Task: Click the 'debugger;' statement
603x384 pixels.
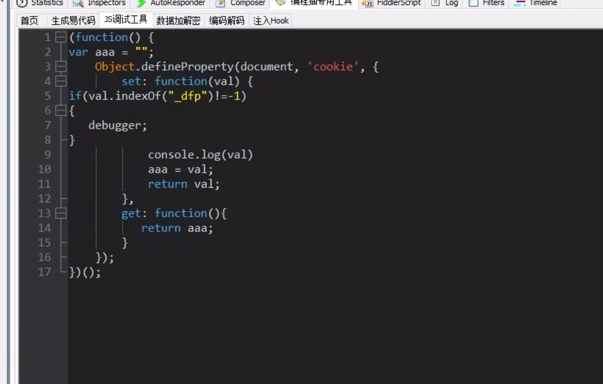Action: tap(118, 125)
